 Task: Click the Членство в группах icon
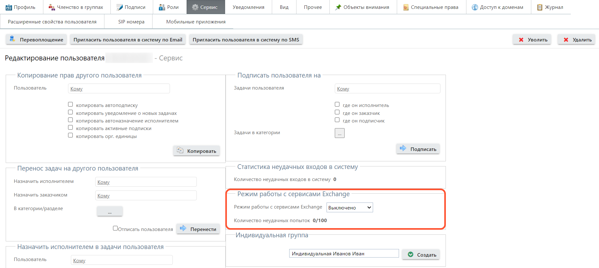pos(52,7)
